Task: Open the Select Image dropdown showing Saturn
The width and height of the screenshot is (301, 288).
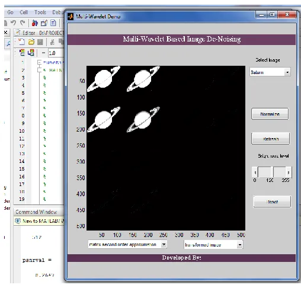Action: coord(270,72)
